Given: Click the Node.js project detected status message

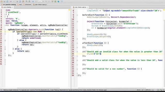Looking at the screenshot, I should pyautogui.click(x=55, y=90).
